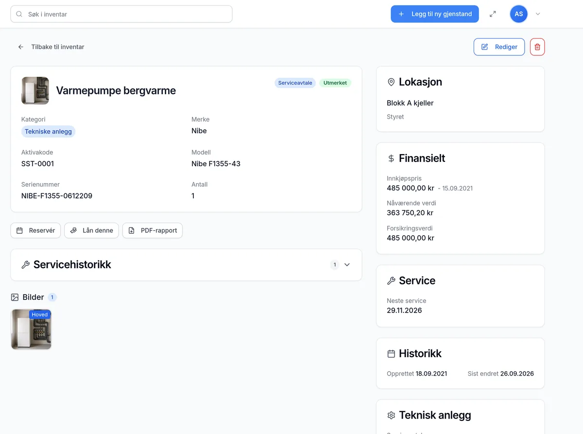Choose the Lån denne button
This screenshot has width=583, height=434.
click(x=91, y=230)
